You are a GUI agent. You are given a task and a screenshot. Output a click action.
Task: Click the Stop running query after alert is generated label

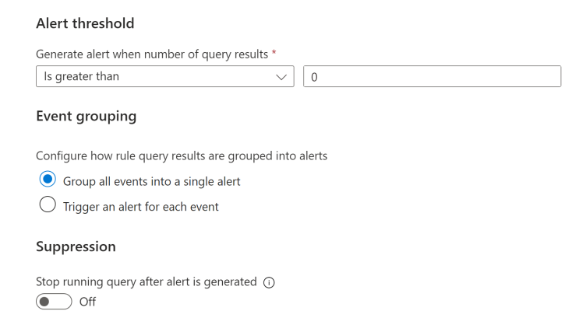pos(146,282)
